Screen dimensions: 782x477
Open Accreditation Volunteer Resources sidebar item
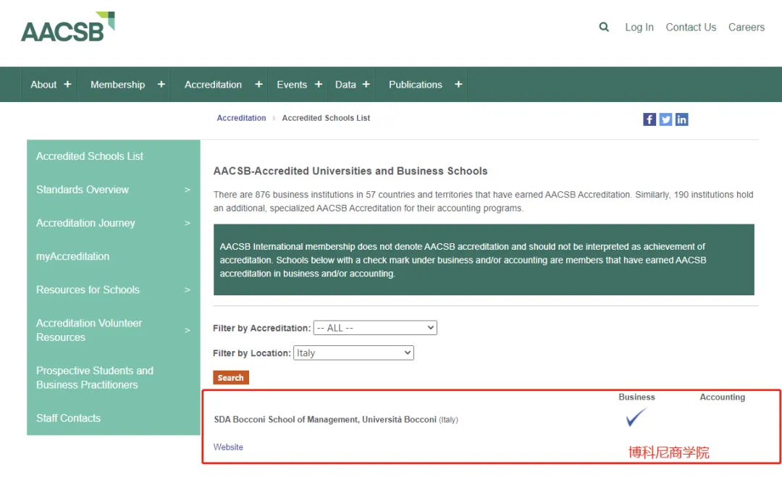point(89,331)
